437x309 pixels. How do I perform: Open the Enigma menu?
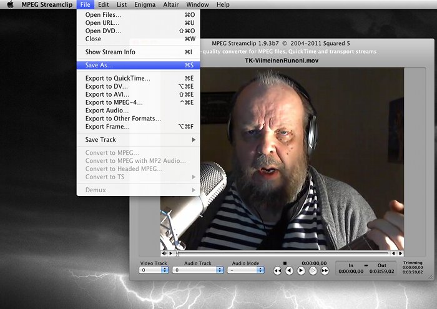(145, 4)
